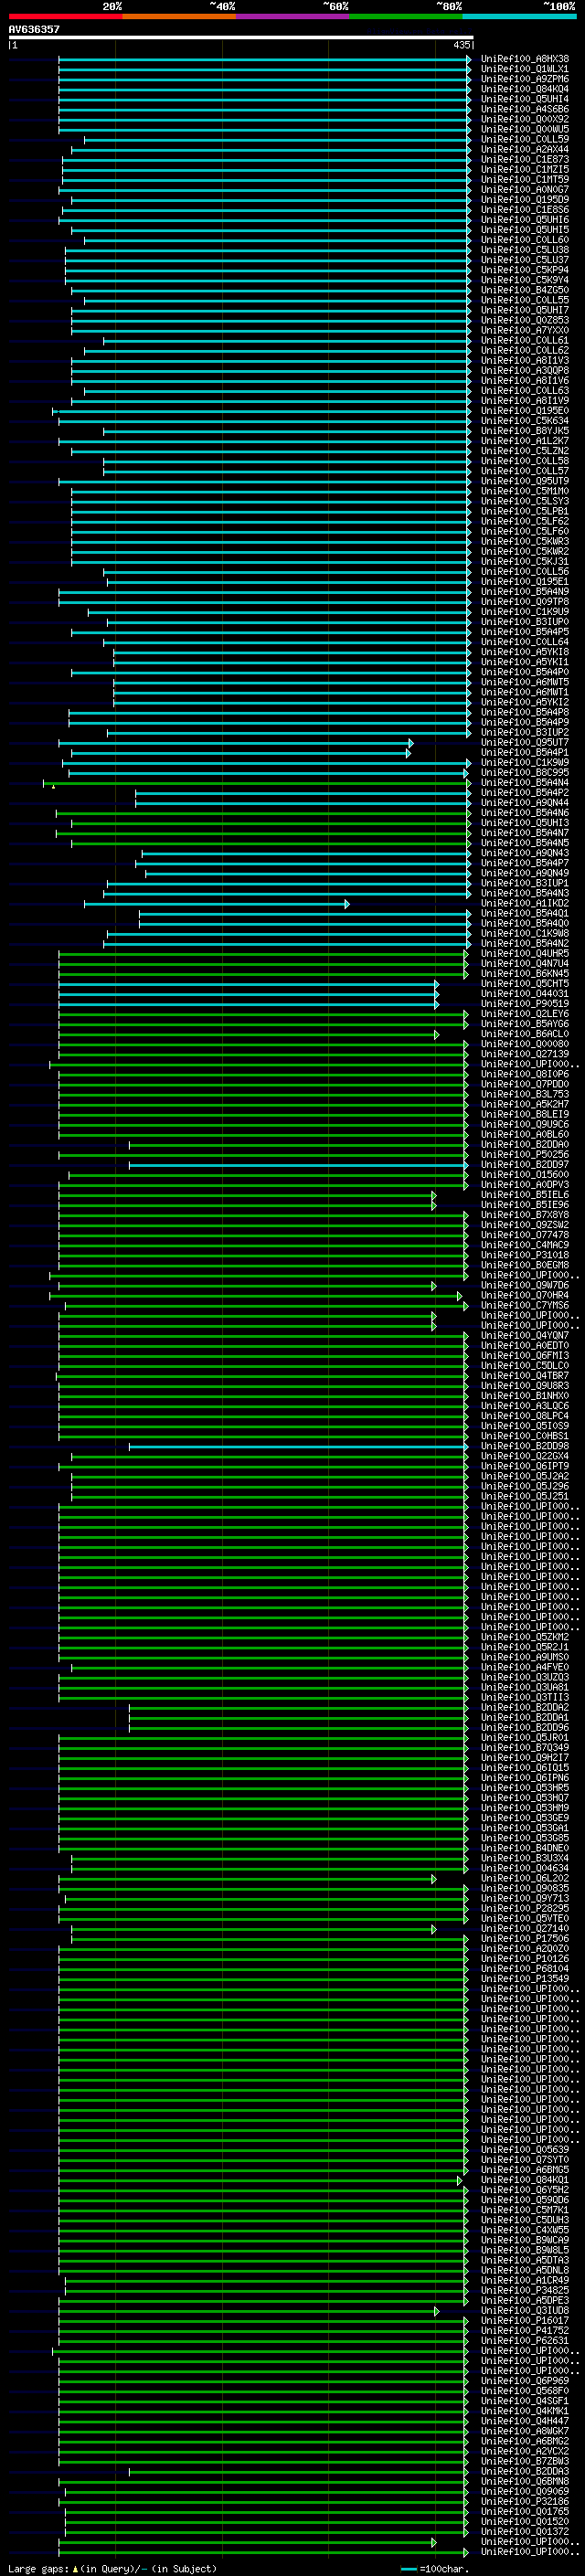Screen dimensions: 585x2576
Task: Select hit label UniRef100_C1K9U9
Action: point(524,612)
